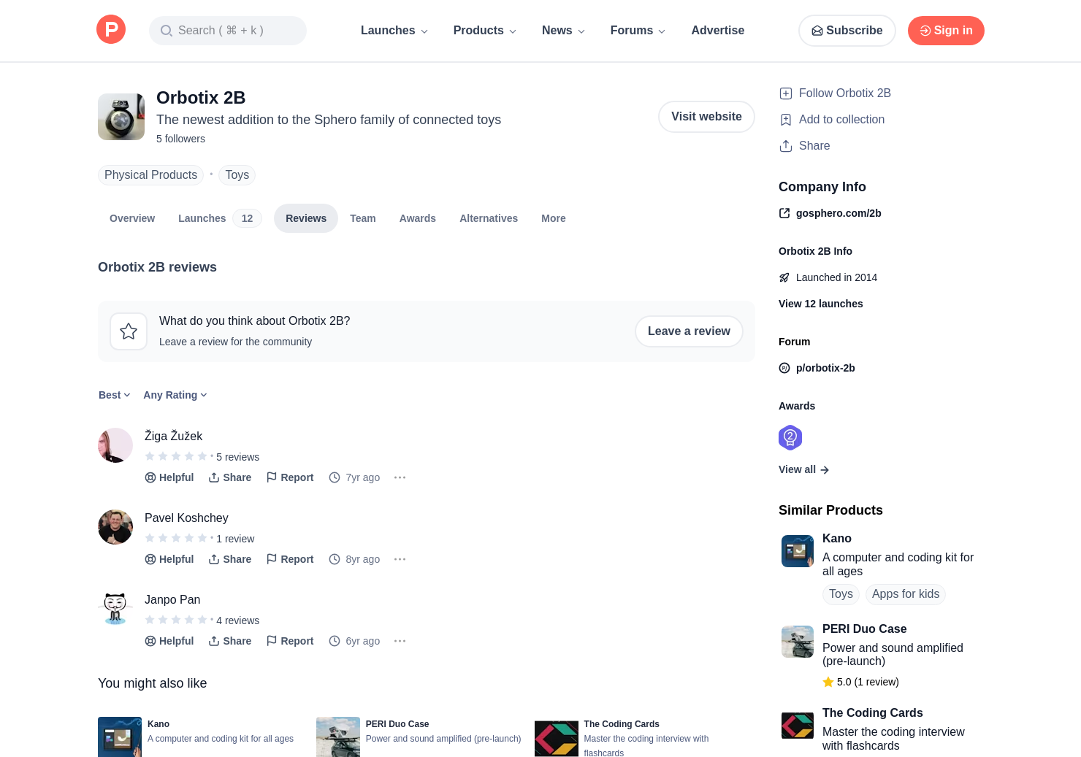Share Žiga Žužek's review
1081x757 pixels.
pos(230,477)
